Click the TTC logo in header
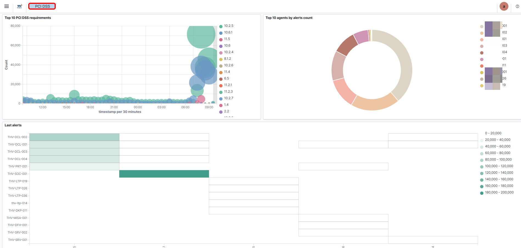 point(19,6)
